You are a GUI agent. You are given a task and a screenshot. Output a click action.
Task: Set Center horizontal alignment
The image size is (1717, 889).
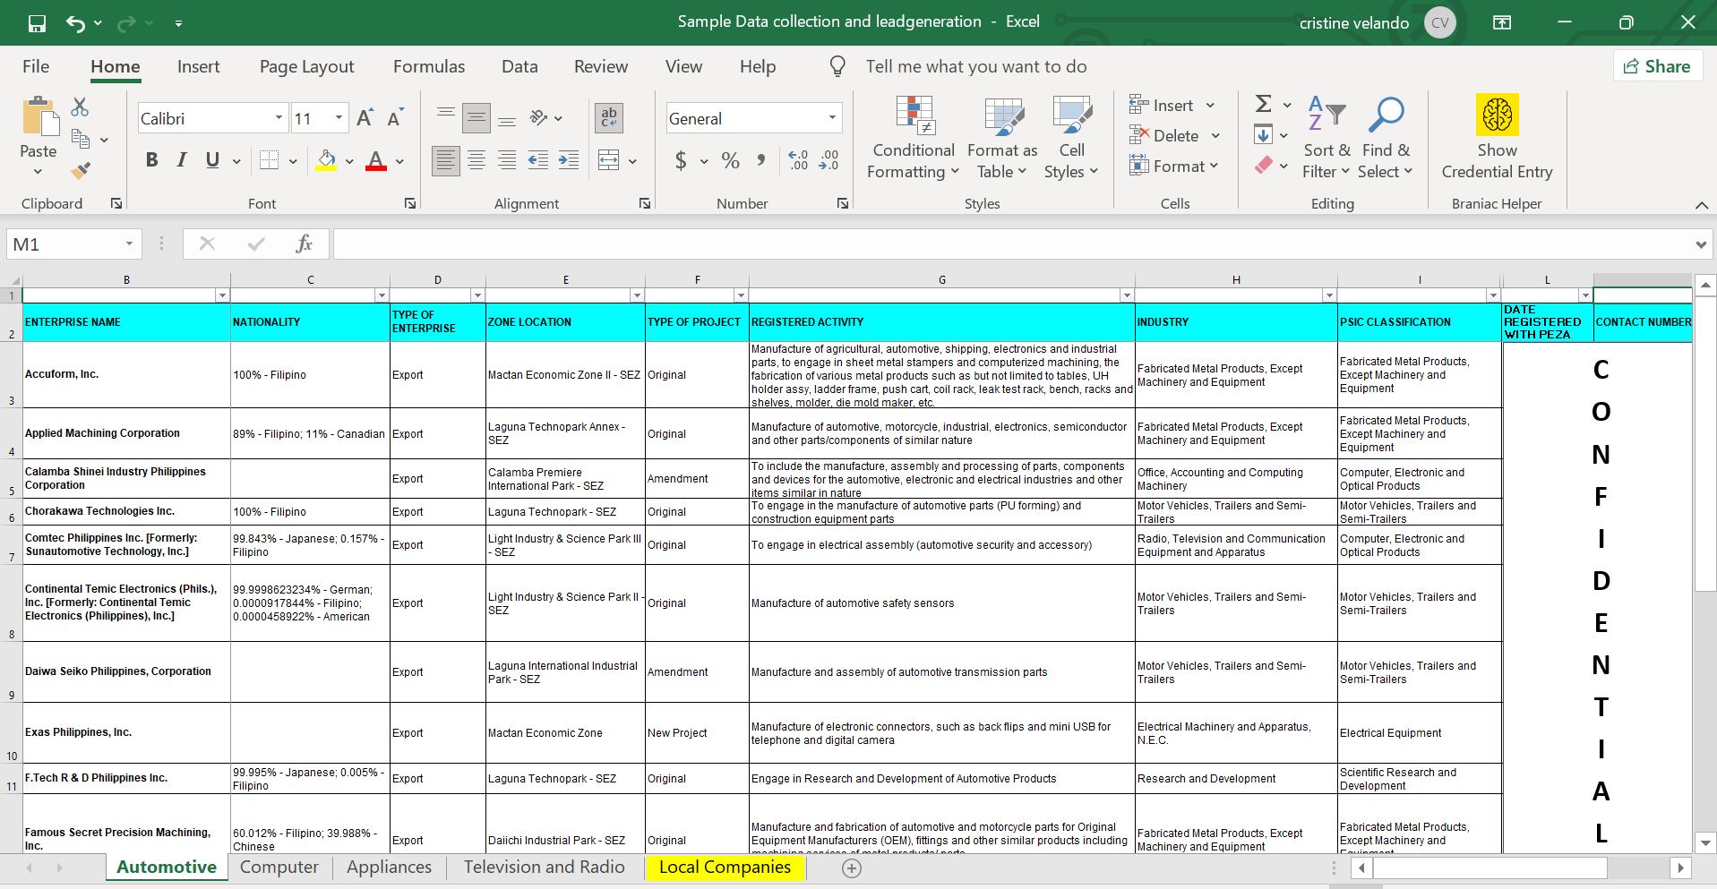(476, 160)
